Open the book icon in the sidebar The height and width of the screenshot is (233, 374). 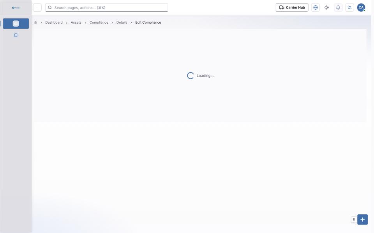(16, 35)
